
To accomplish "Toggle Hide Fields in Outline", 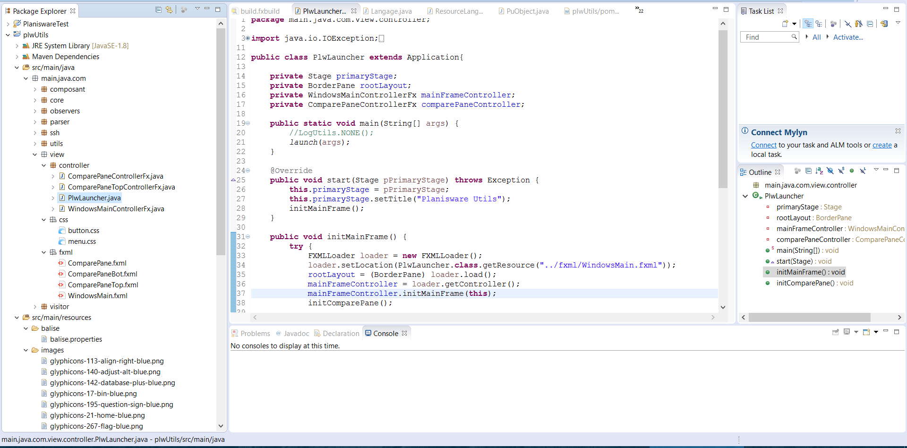I will (x=830, y=171).
